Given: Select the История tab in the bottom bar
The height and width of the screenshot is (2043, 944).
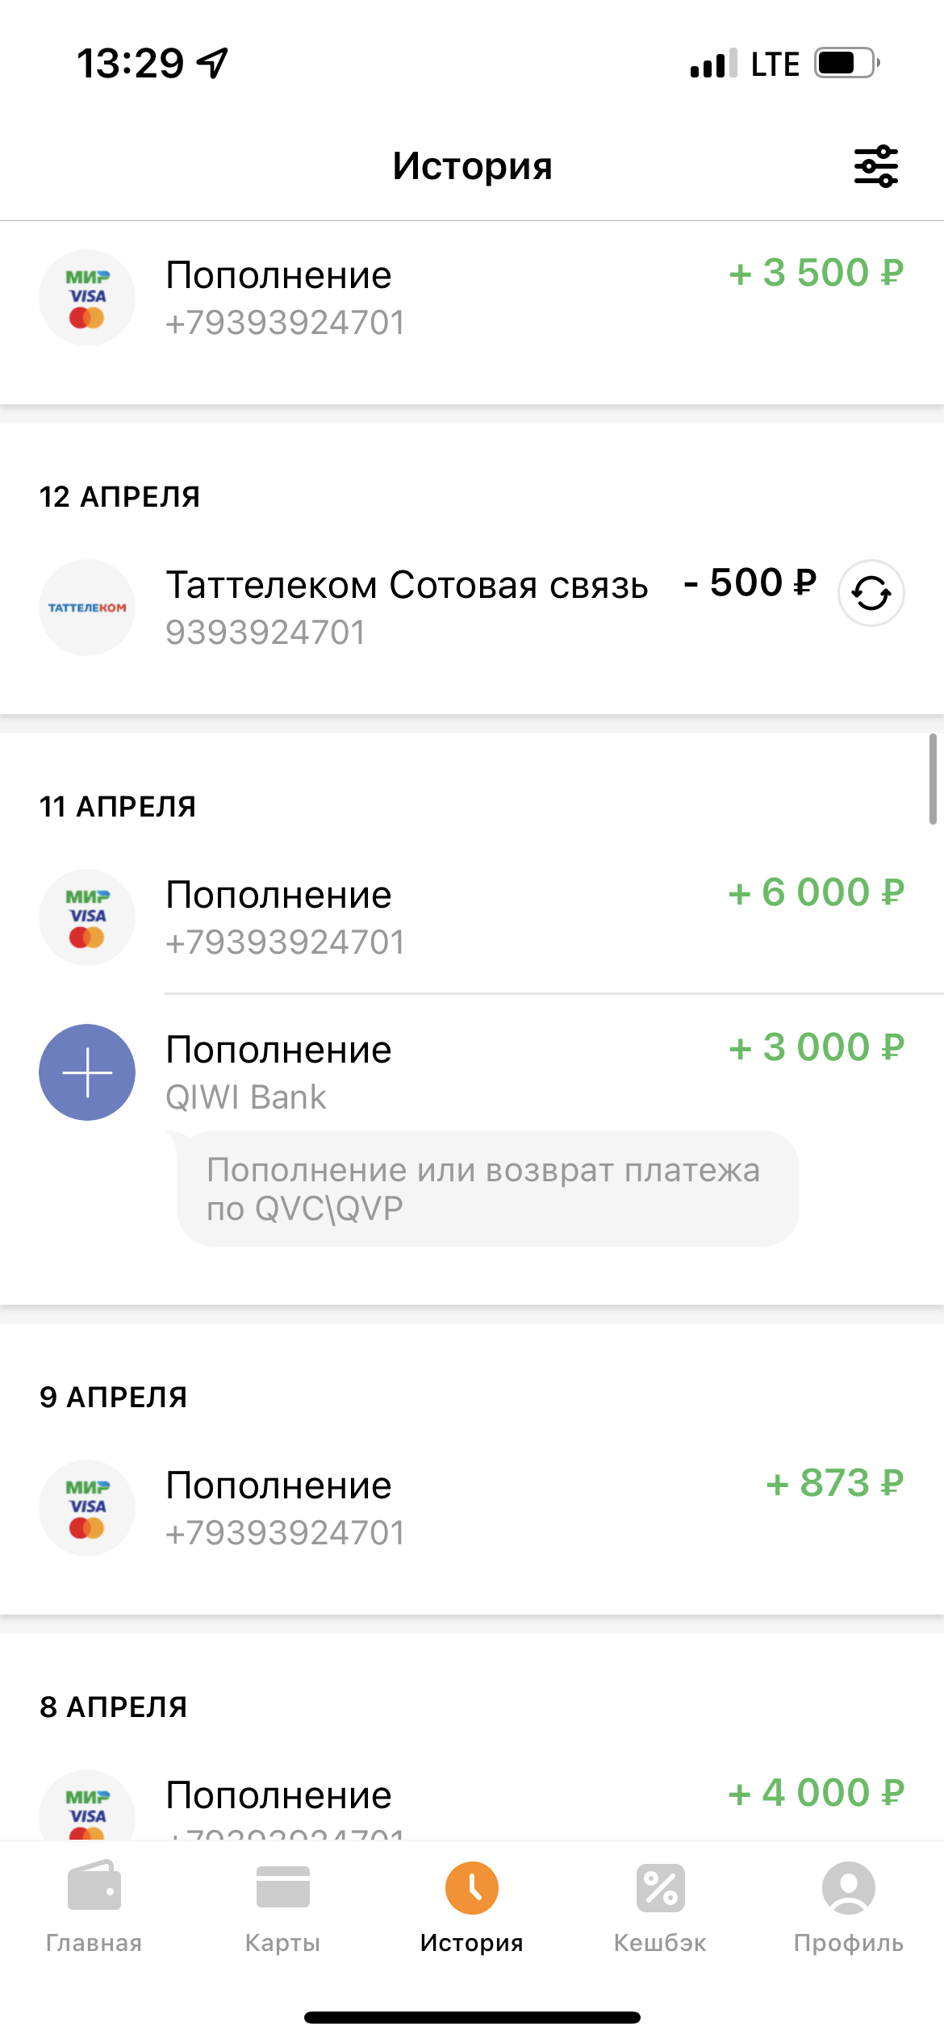Looking at the screenshot, I should point(471,1907).
